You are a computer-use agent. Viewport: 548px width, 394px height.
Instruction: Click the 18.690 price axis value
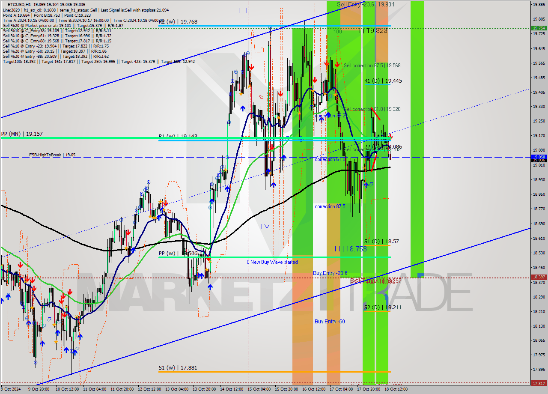(x=539, y=224)
